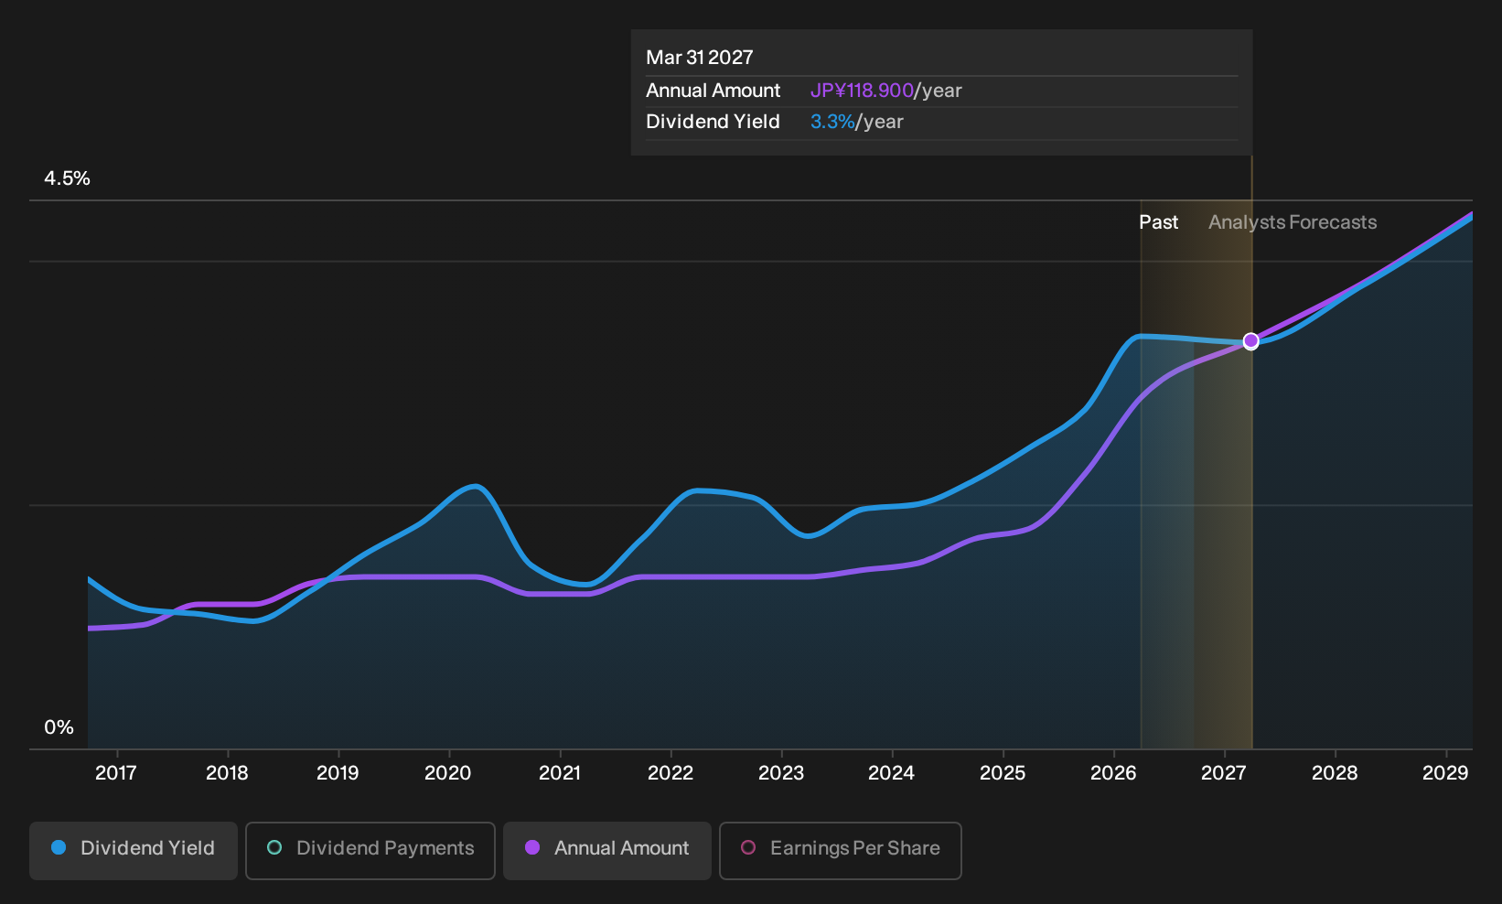Click the blue Dividend Yield legend dot
Image resolution: width=1502 pixels, height=904 pixels.
click(59, 848)
